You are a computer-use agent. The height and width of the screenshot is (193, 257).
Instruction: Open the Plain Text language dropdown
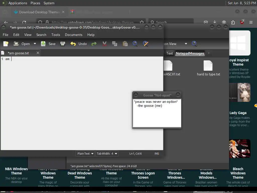[x=85, y=154]
